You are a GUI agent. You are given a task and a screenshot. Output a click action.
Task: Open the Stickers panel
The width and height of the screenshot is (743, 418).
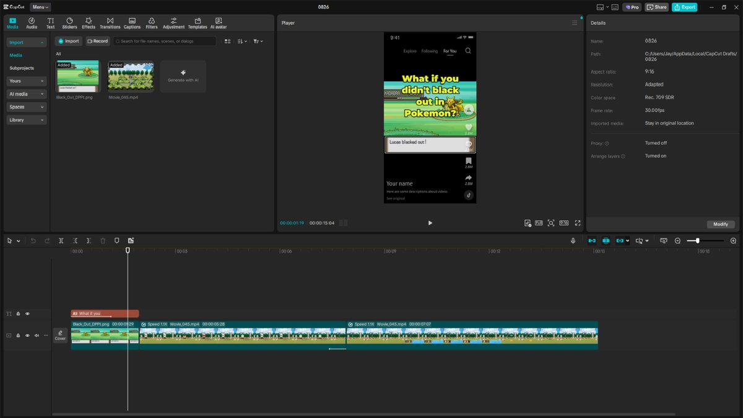(x=69, y=23)
